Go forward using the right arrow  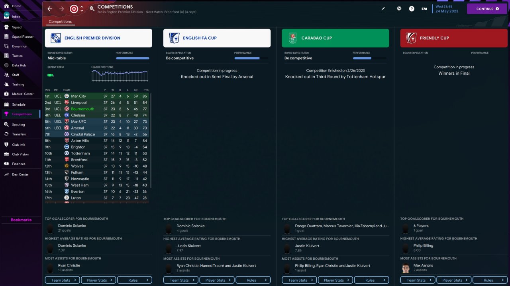61,9
